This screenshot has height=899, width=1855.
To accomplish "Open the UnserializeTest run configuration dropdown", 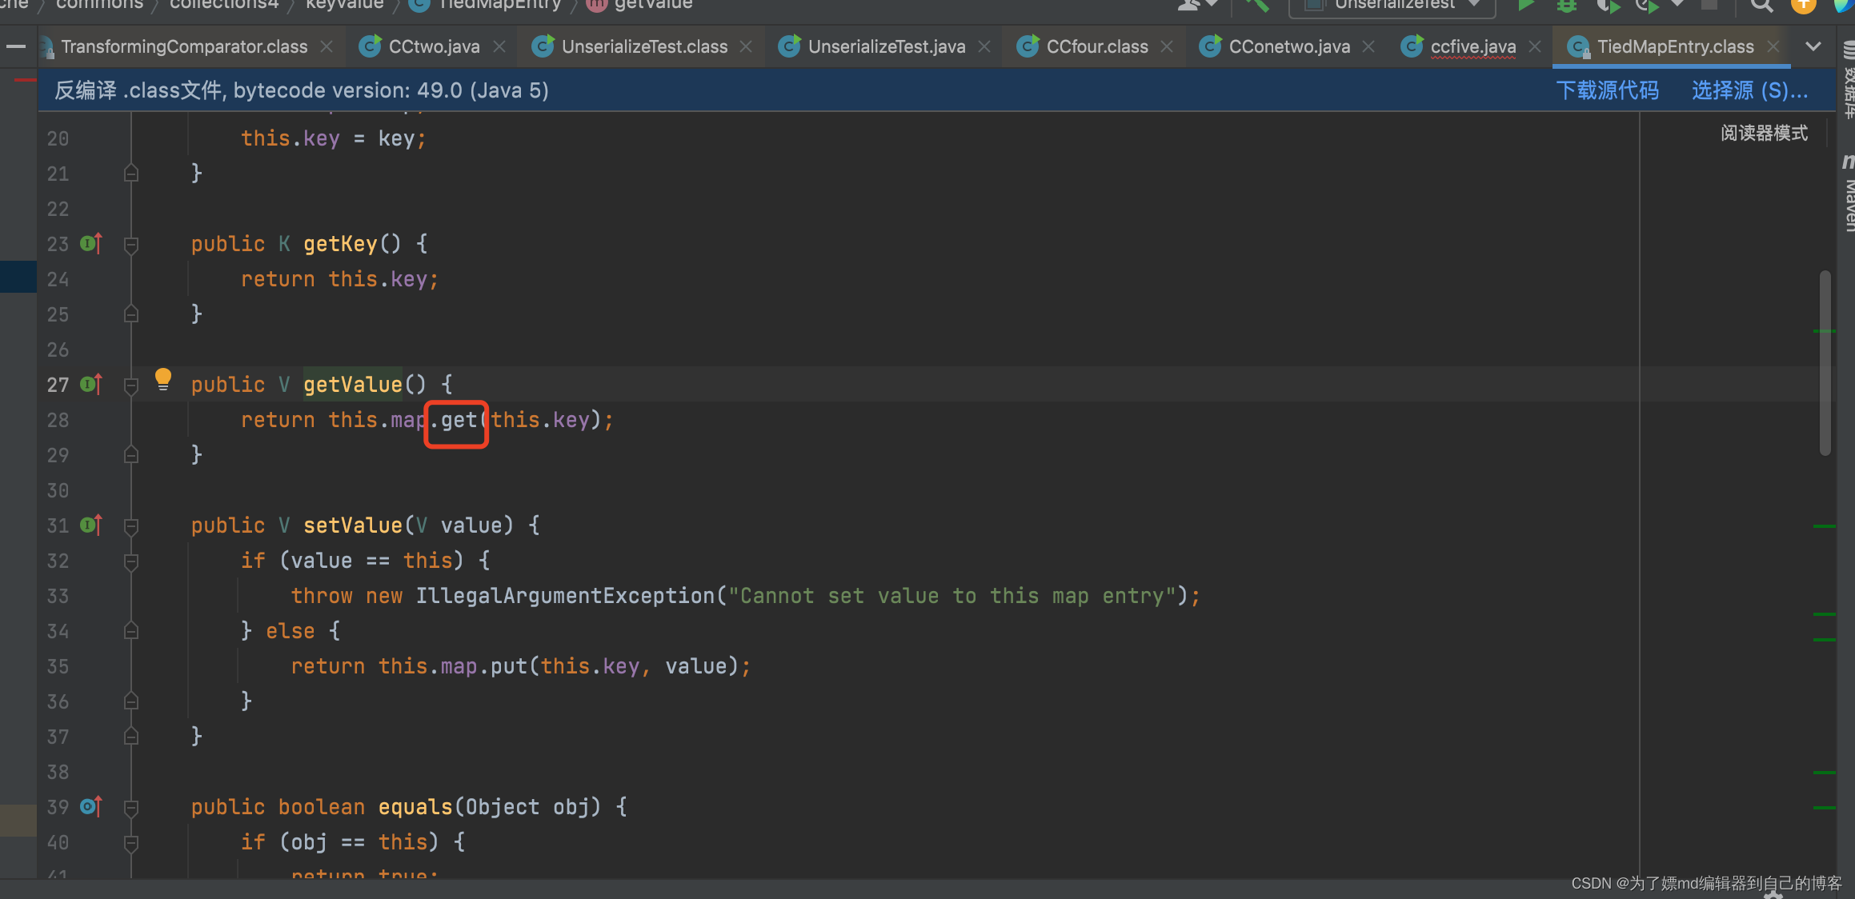I will pos(1392,5).
